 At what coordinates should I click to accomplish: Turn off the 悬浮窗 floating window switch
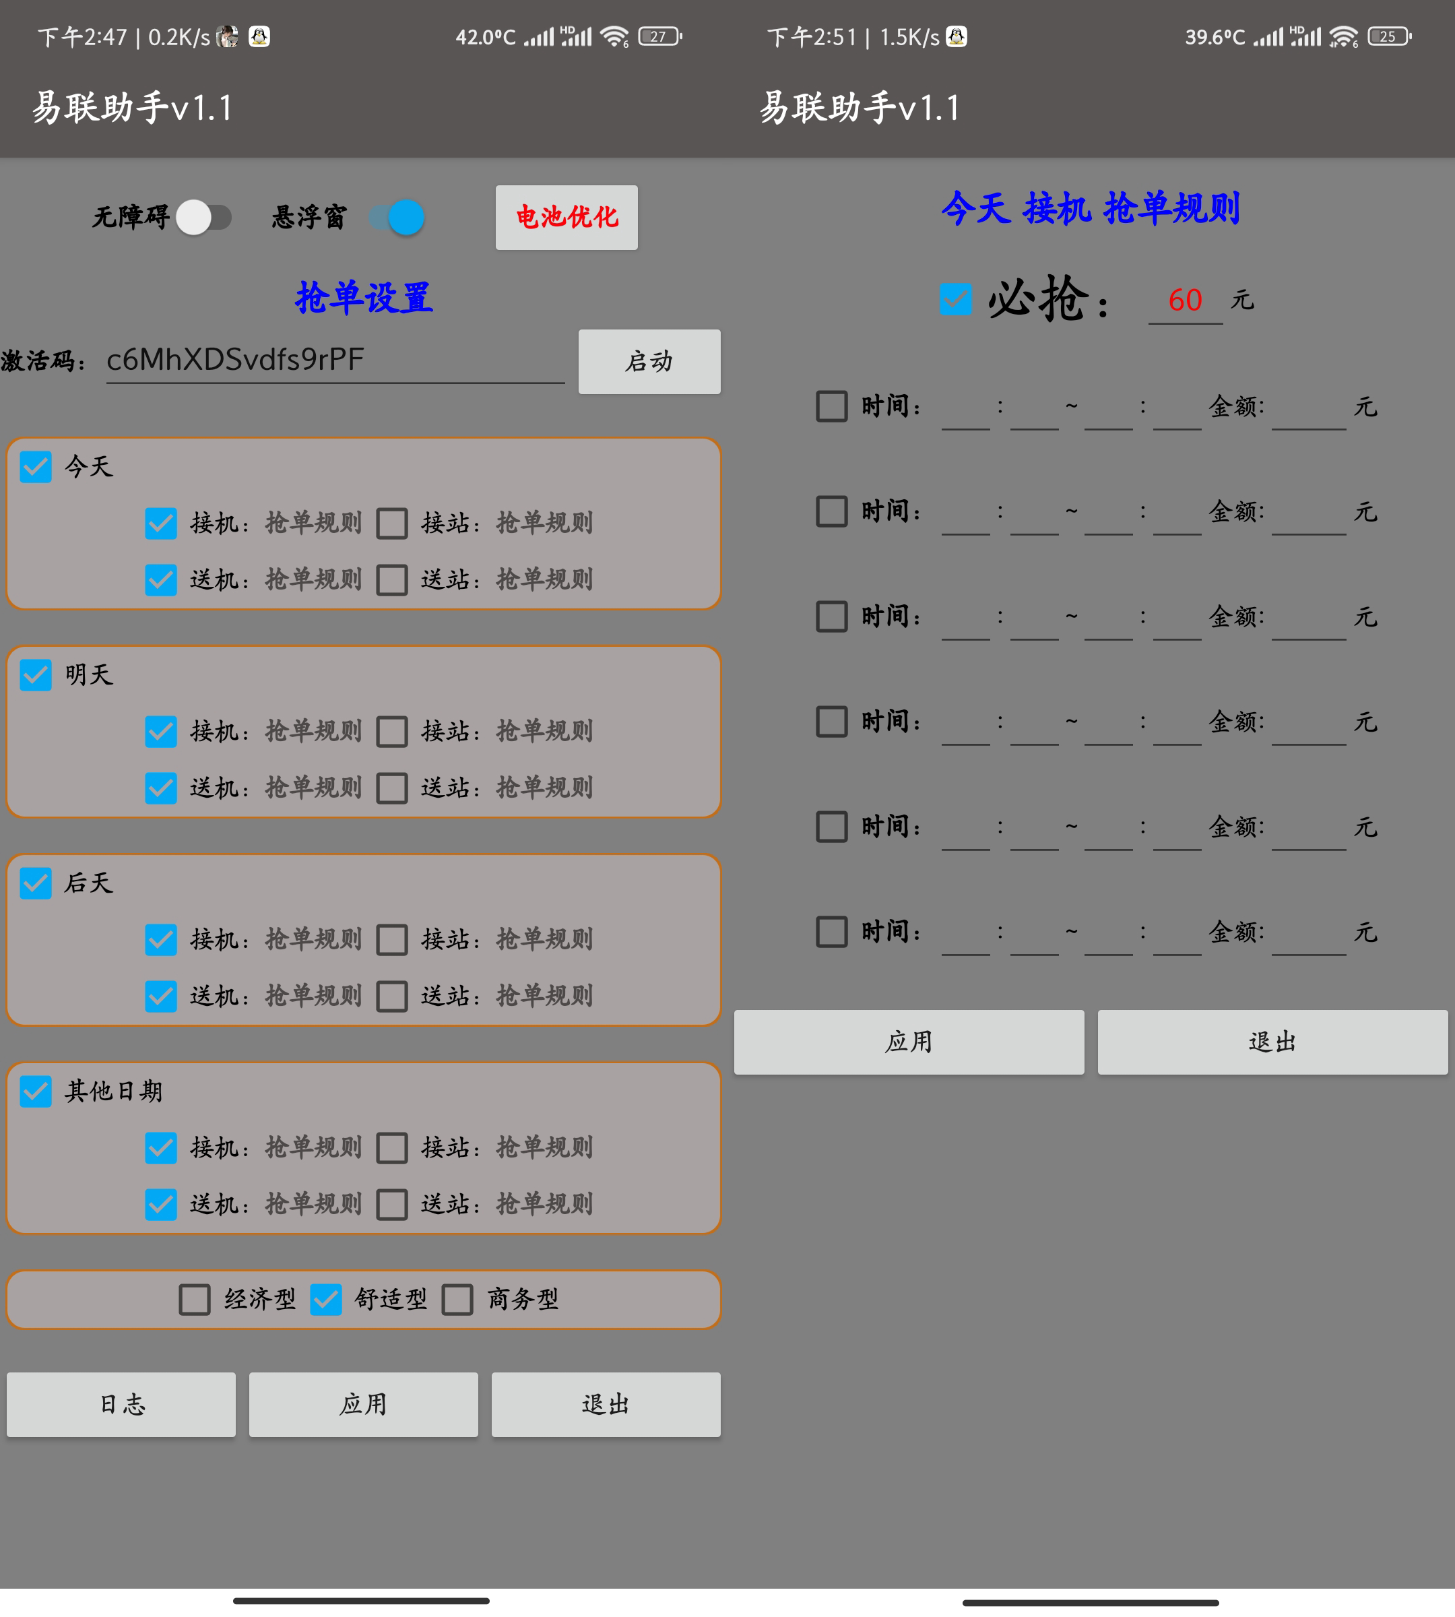[x=397, y=218]
